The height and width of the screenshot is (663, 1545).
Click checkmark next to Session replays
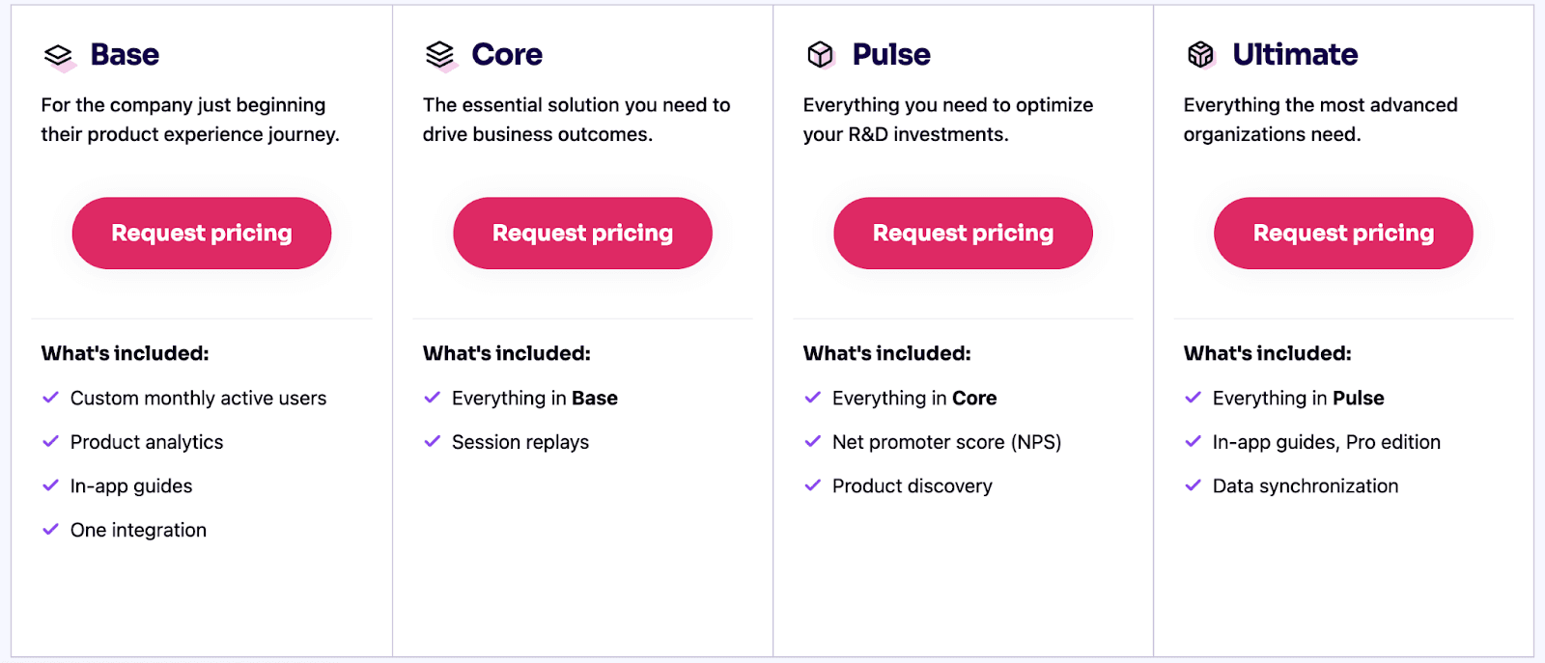click(432, 441)
